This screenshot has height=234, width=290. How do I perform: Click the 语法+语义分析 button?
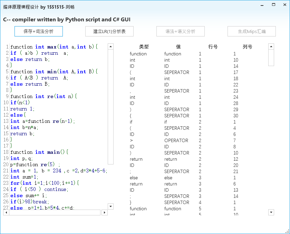coord(180,31)
